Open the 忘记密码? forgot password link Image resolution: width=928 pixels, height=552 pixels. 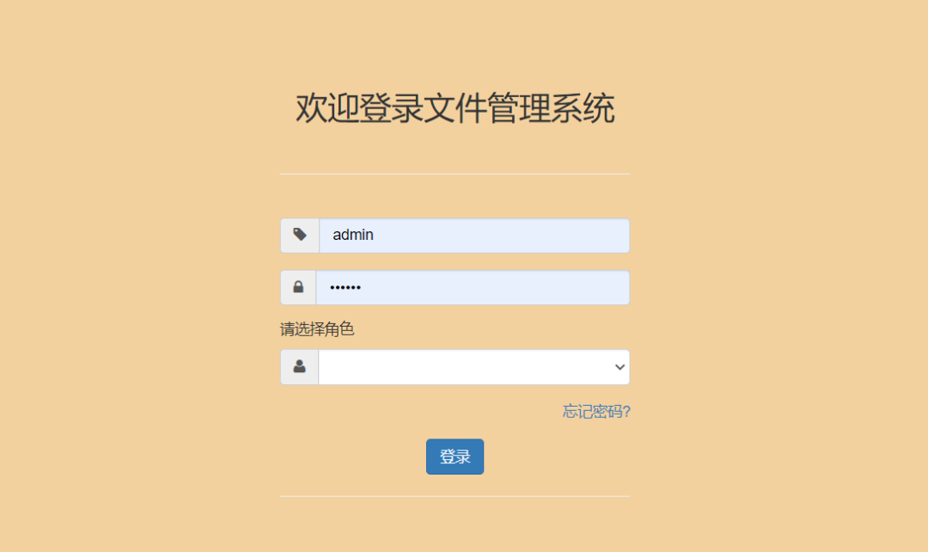click(x=596, y=411)
